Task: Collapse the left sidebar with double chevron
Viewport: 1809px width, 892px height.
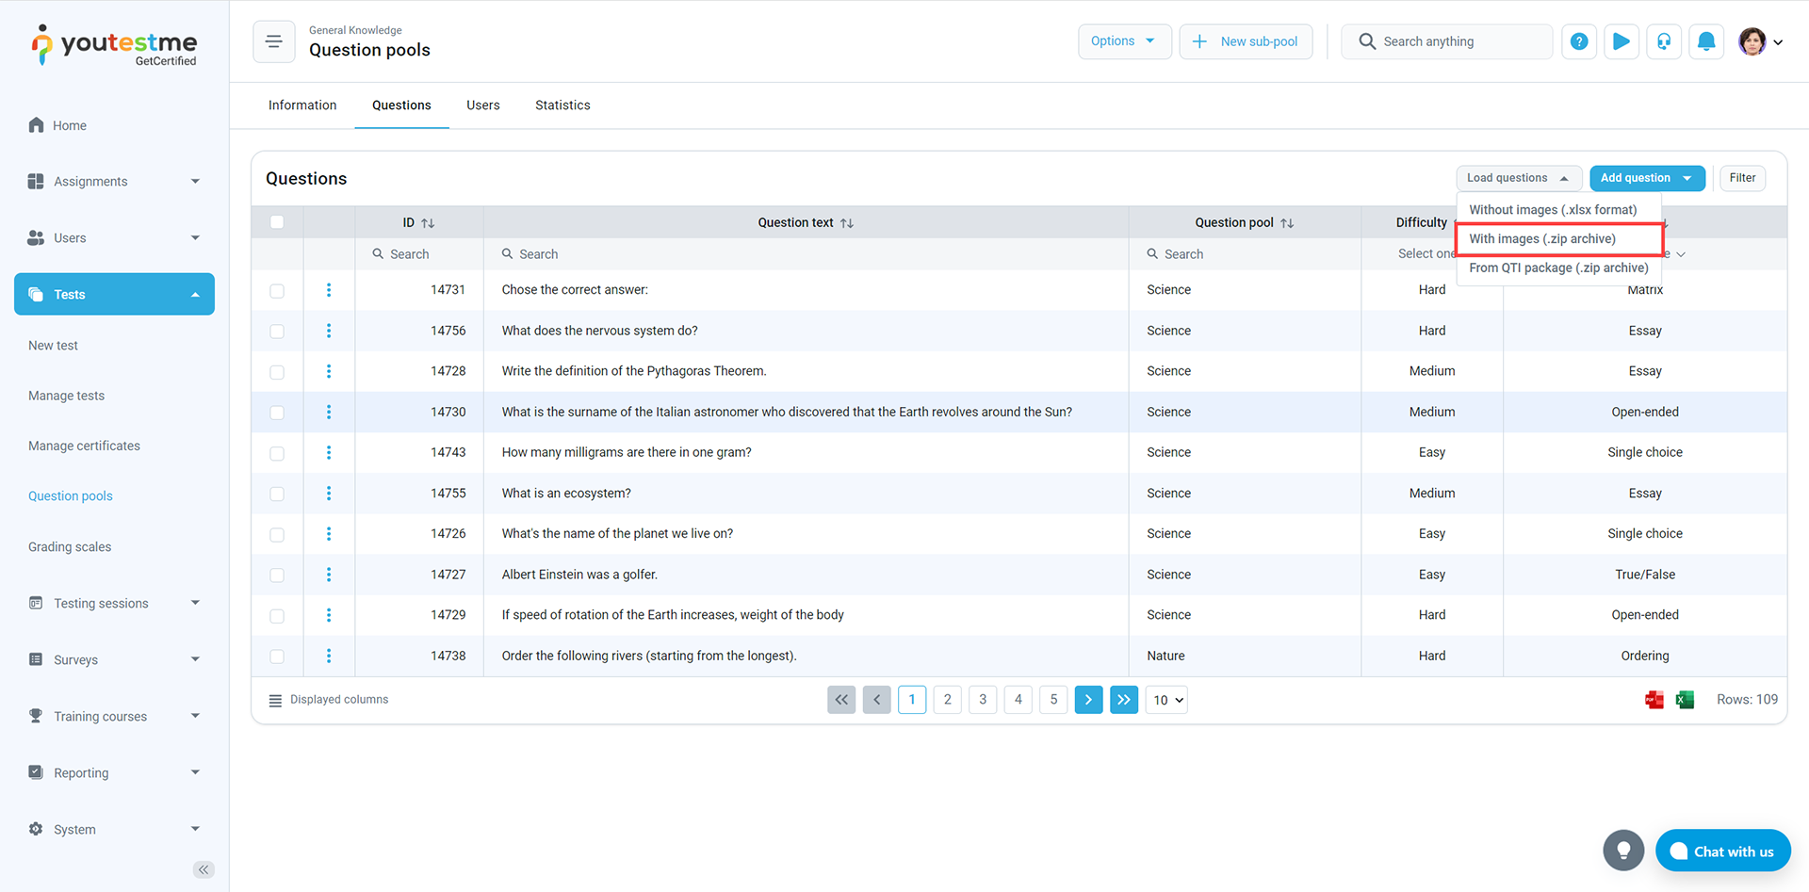Action: click(204, 869)
